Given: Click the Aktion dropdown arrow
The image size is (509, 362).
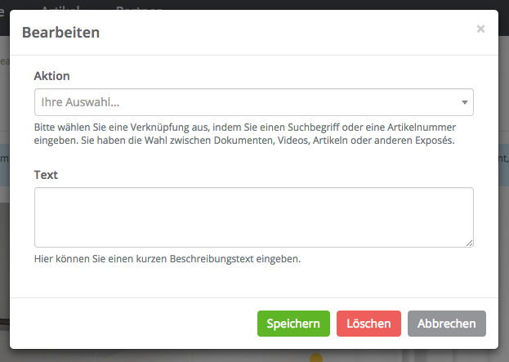Looking at the screenshot, I should (x=464, y=103).
